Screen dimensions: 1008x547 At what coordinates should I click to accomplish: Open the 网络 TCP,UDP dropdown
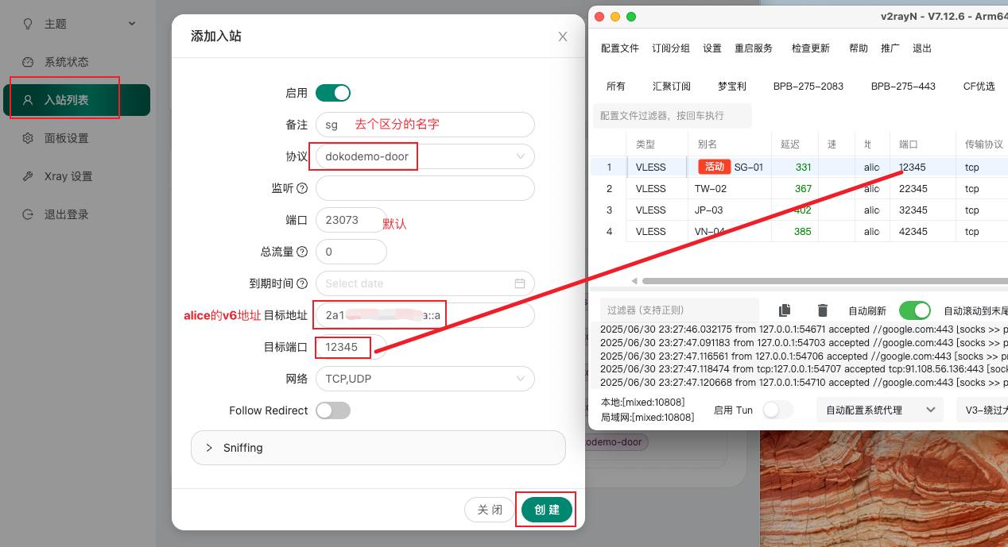click(425, 379)
